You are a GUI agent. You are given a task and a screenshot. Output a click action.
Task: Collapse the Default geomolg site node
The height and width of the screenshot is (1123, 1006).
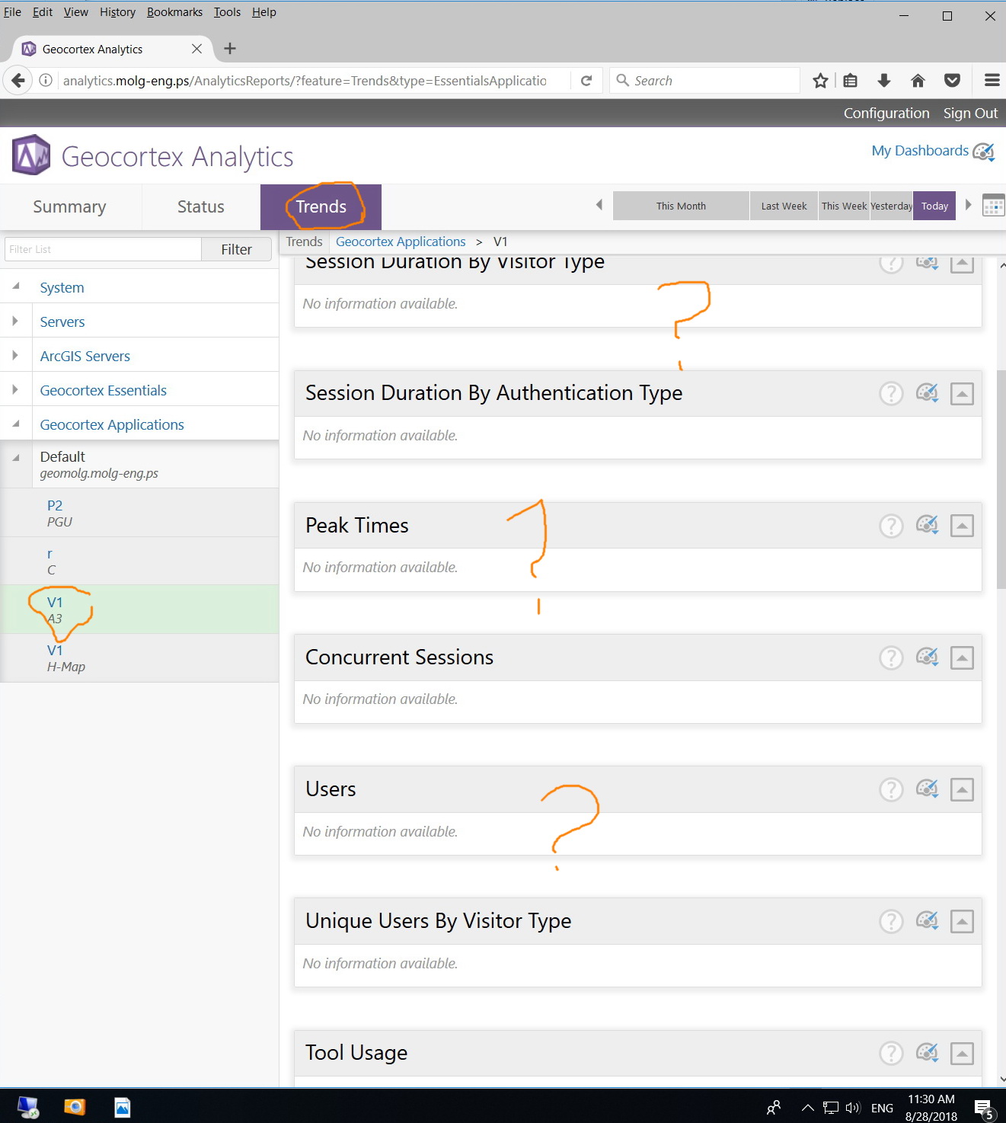point(15,458)
